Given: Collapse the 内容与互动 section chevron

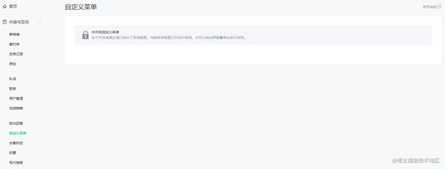Looking at the screenshot, I should point(40,22).
